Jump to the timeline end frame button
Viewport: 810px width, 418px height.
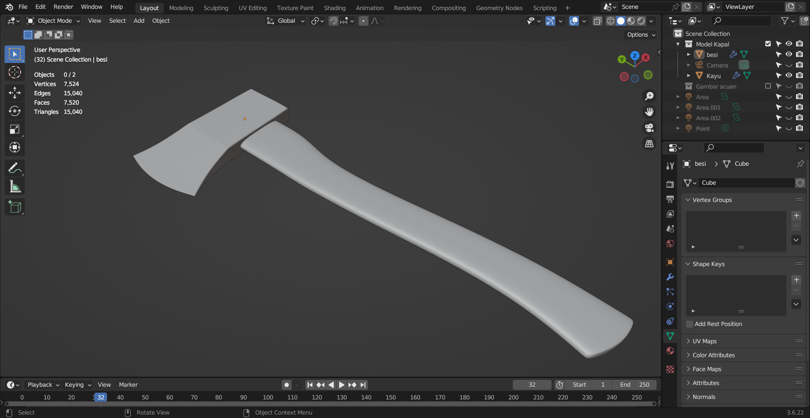[x=363, y=385]
